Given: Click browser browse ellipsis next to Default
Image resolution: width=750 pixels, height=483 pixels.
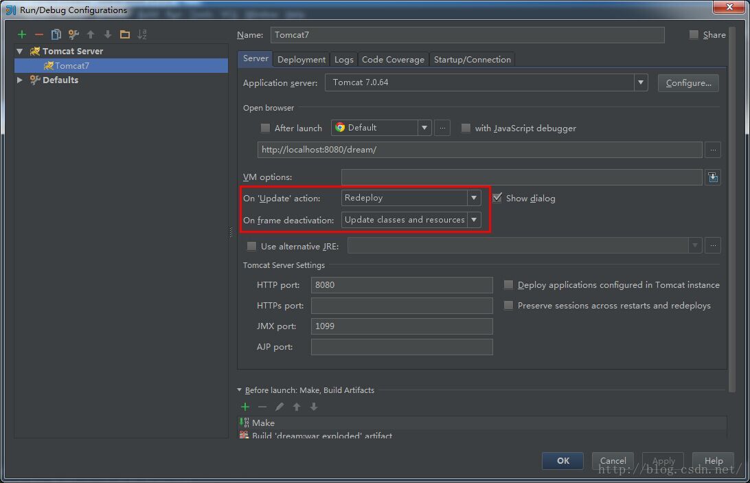Looking at the screenshot, I should click(442, 128).
